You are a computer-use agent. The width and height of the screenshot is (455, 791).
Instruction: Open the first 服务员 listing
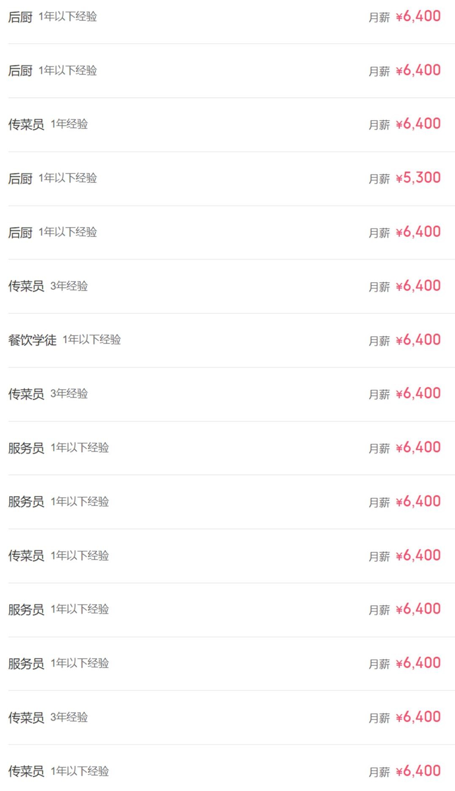tap(26, 448)
